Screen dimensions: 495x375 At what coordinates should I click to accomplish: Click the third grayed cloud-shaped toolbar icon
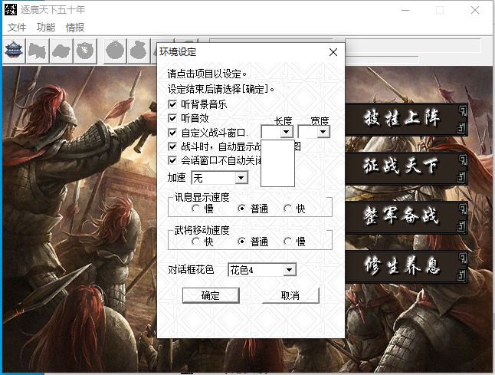tap(61, 51)
